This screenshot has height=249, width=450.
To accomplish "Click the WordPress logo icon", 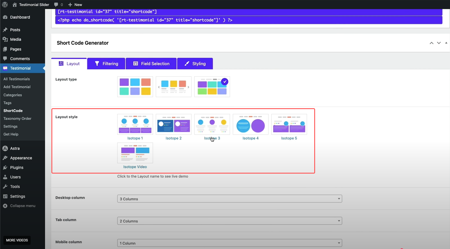I will click(x=5, y=4).
